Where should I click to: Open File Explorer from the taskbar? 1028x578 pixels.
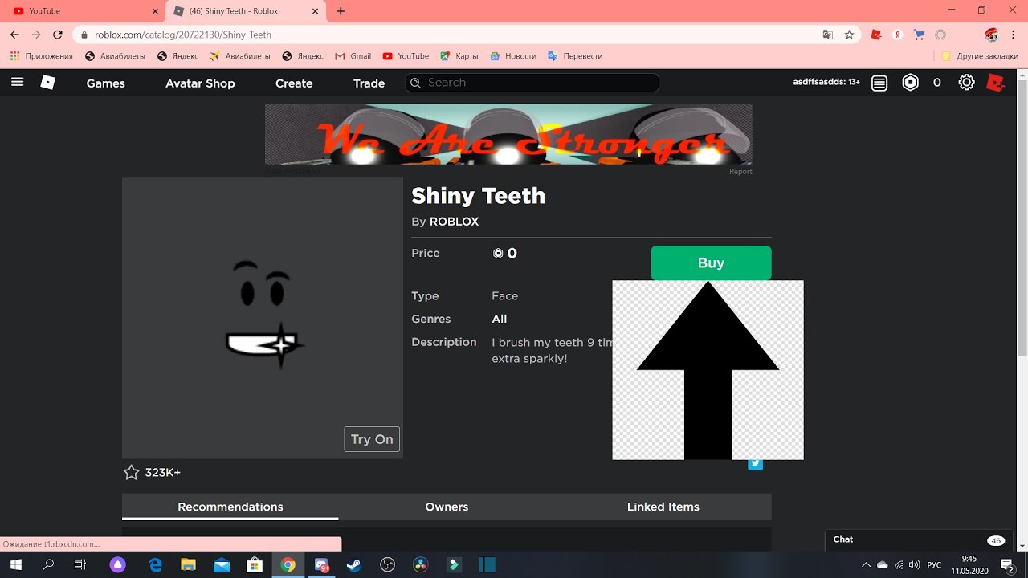pos(188,565)
